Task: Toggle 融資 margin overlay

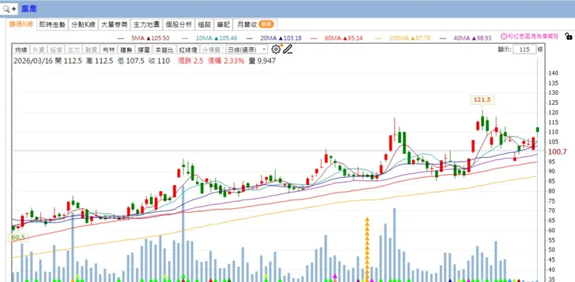Action: 91,50
